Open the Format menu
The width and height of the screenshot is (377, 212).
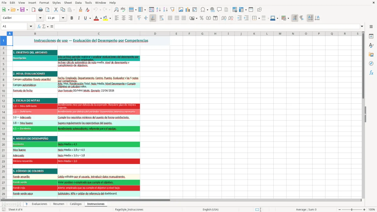44,3
